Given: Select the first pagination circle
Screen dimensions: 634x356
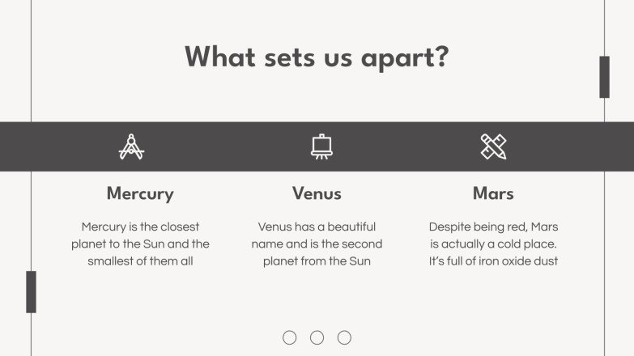Looking at the screenshot, I should click(290, 337).
